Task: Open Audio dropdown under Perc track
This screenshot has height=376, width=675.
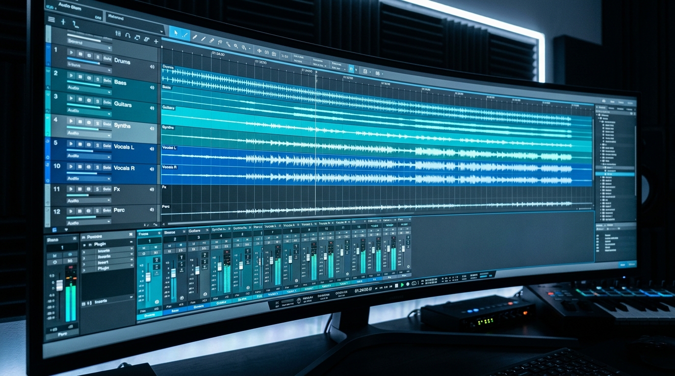Action: (89, 222)
